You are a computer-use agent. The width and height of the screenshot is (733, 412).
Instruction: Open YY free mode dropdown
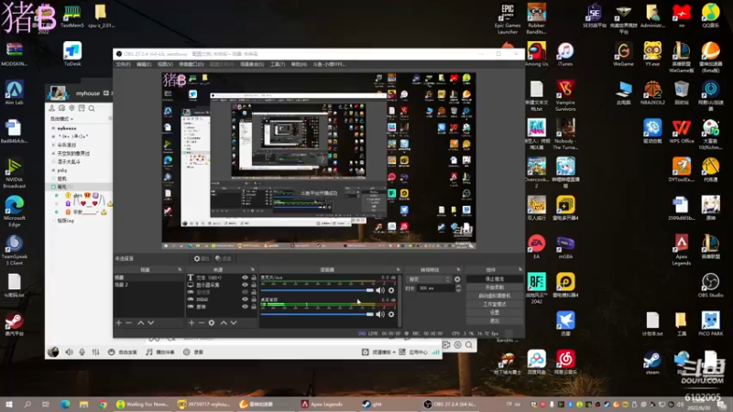(61, 119)
